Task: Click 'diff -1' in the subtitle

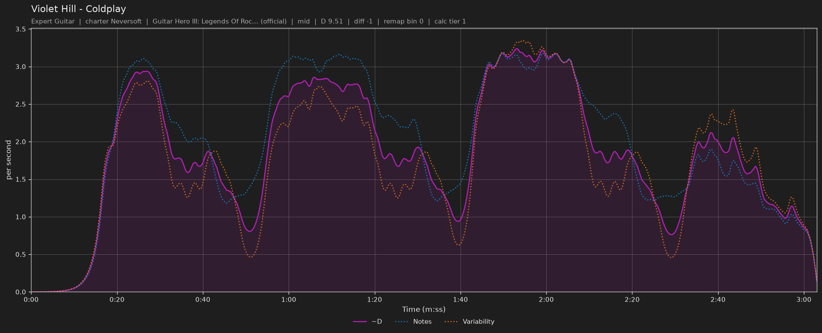Action: point(363,22)
